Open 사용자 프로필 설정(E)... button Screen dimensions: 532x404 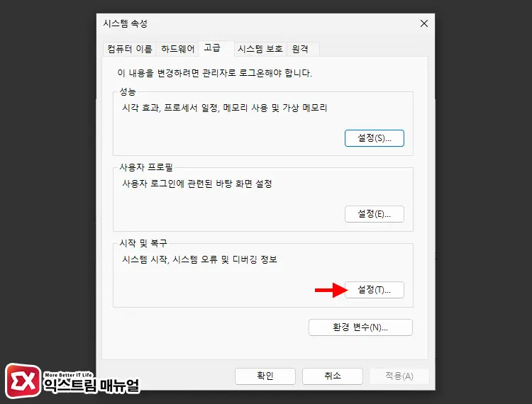click(x=375, y=214)
